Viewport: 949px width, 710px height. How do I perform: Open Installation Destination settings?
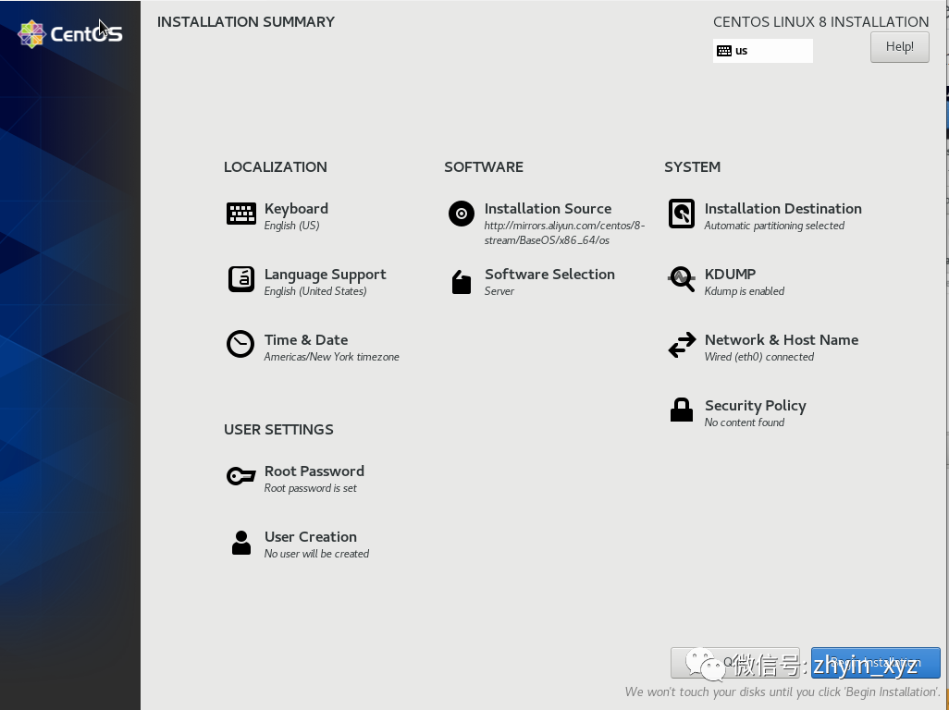pyautogui.click(x=783, y=209)
